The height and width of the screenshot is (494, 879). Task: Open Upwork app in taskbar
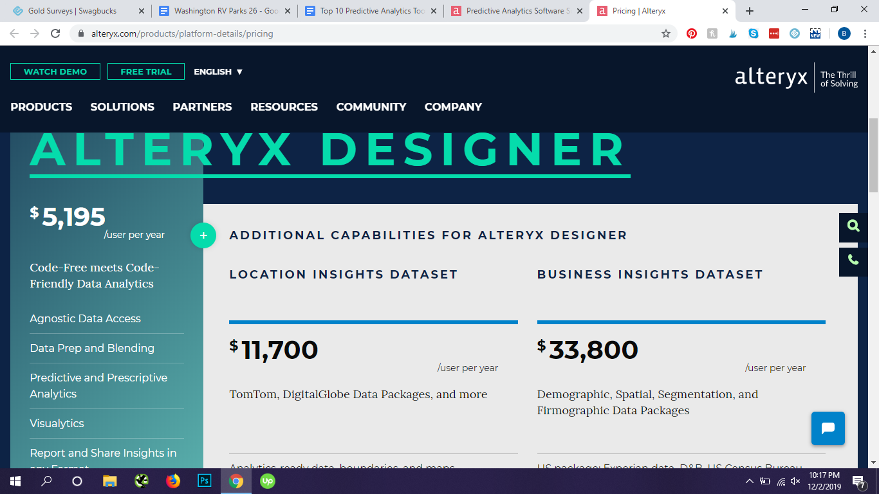[268, 481]
